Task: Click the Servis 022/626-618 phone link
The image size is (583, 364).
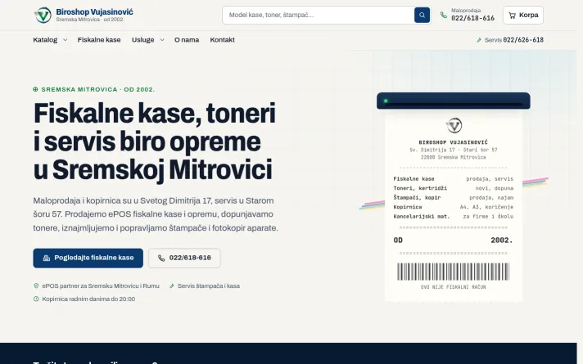Action: [x=510, y=40]
